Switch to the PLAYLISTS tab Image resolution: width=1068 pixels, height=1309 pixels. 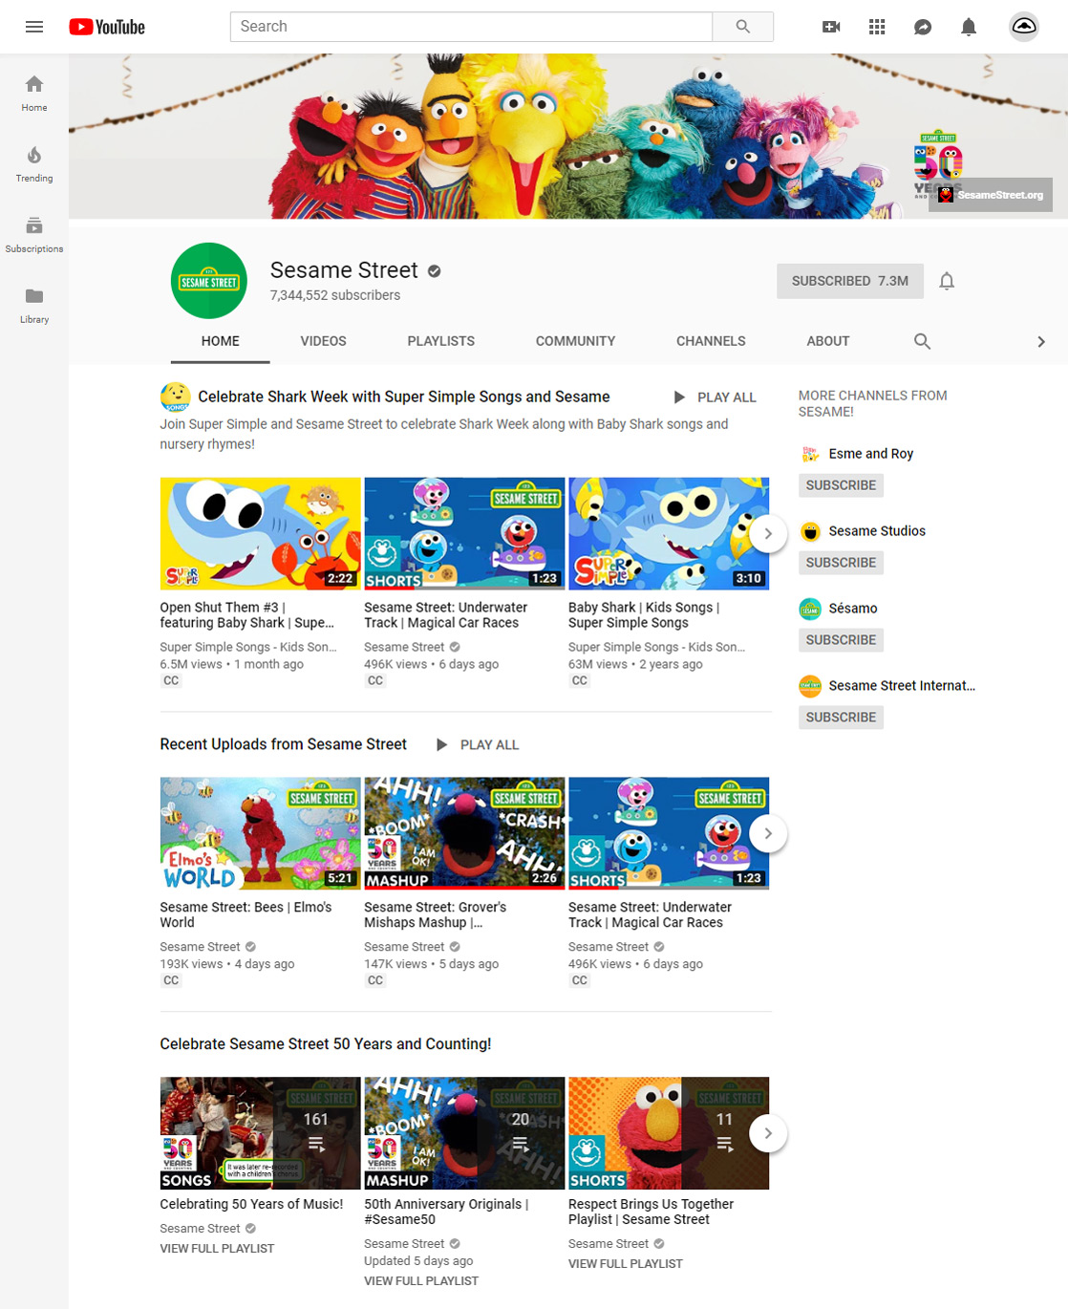click(441, 341)
